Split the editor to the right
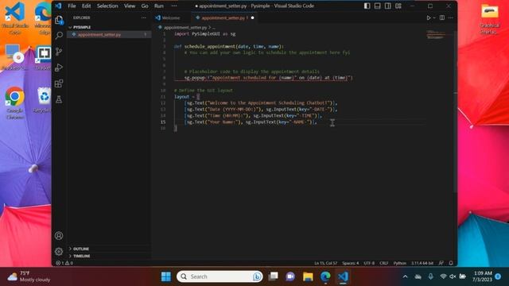Screen dimensions: 509x286 coord(442,17)
